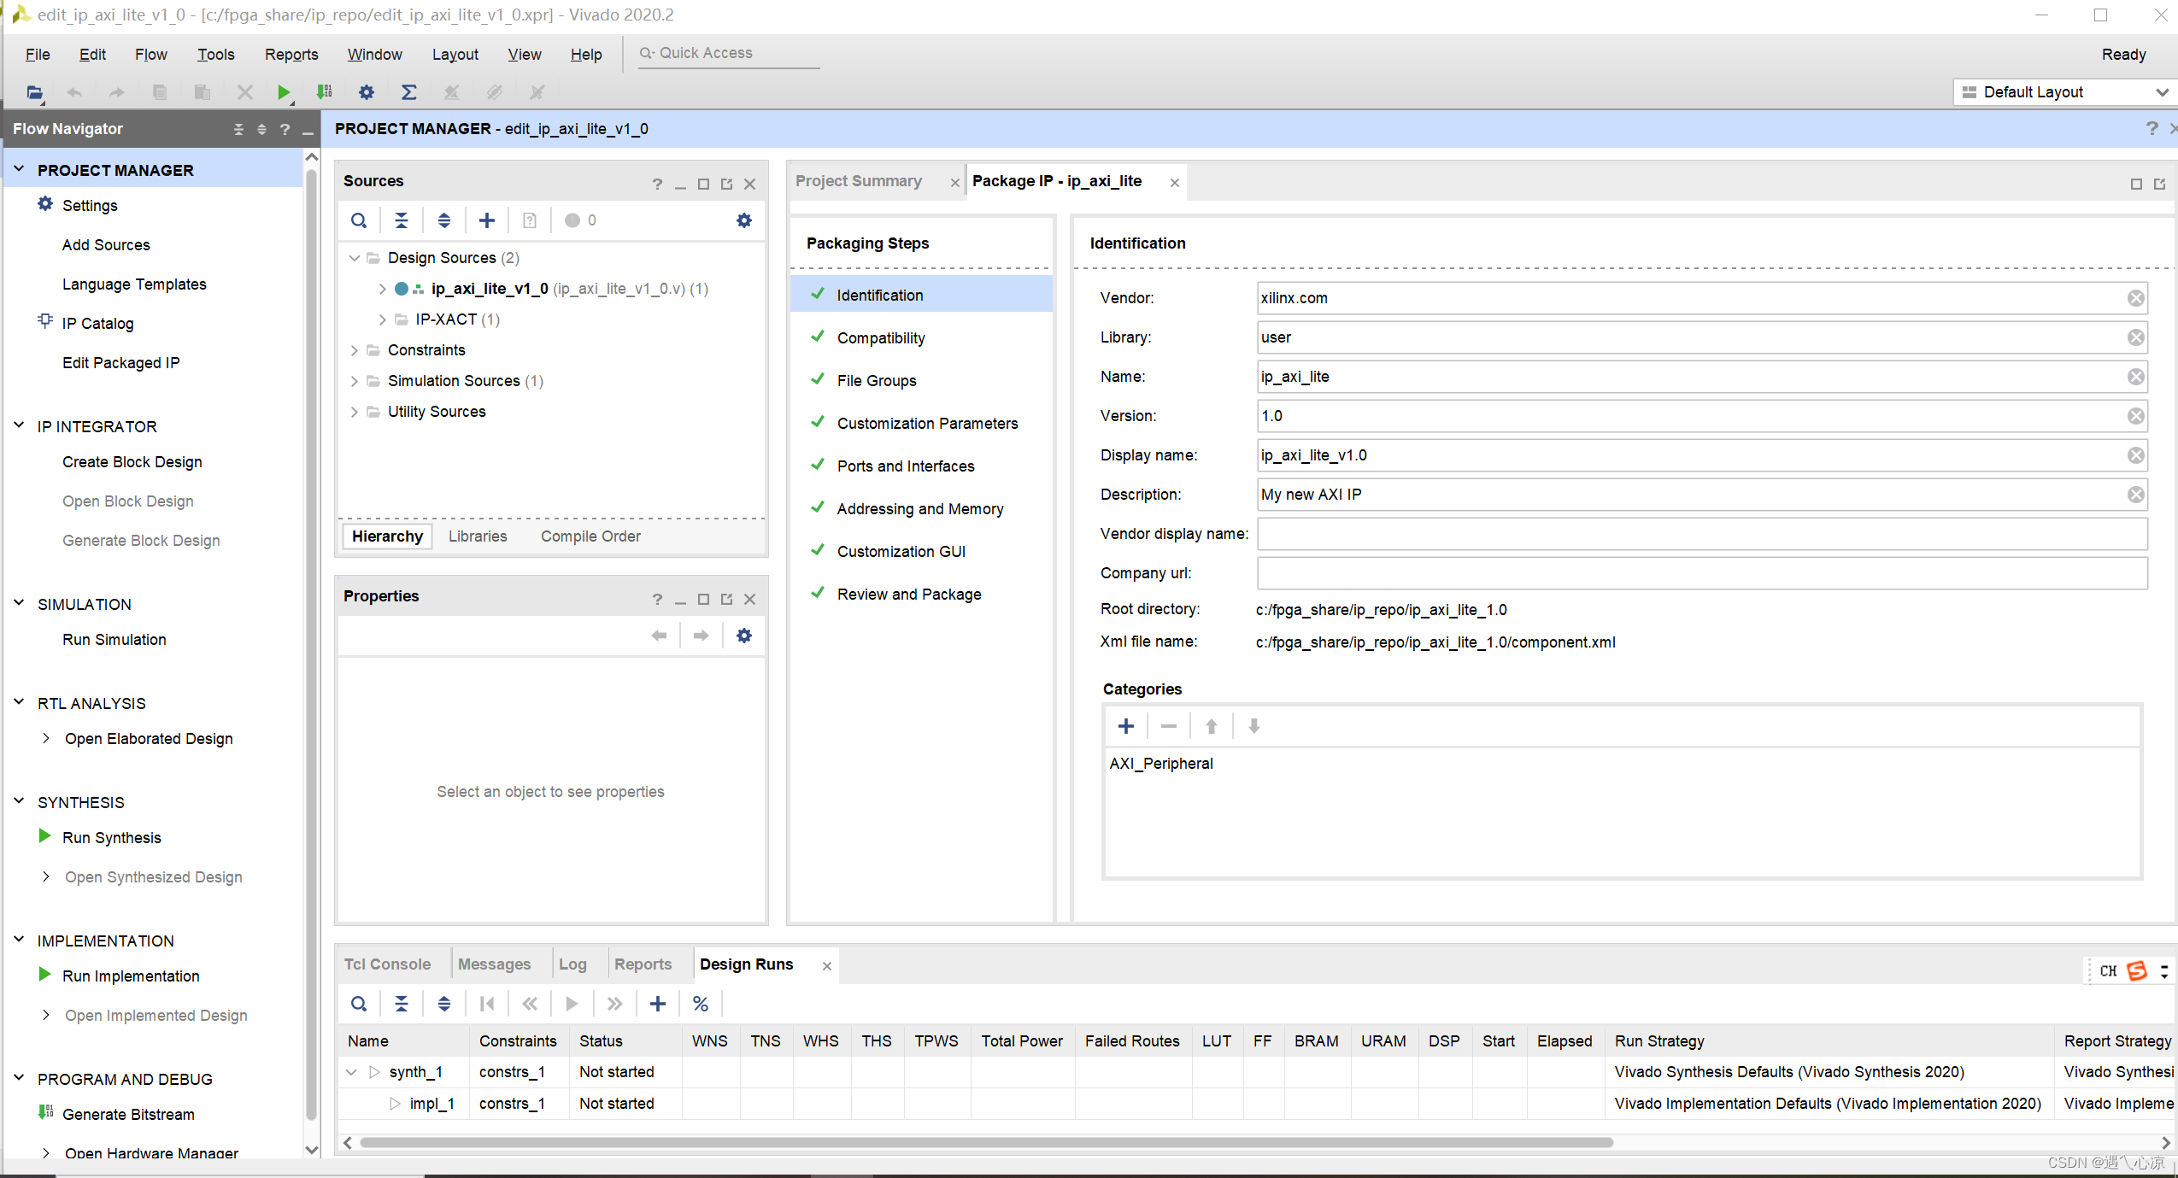The height and width of the screenshot is (1178, 2178).
Task: Select Compatibility packaging step
Action: [921, 338]
